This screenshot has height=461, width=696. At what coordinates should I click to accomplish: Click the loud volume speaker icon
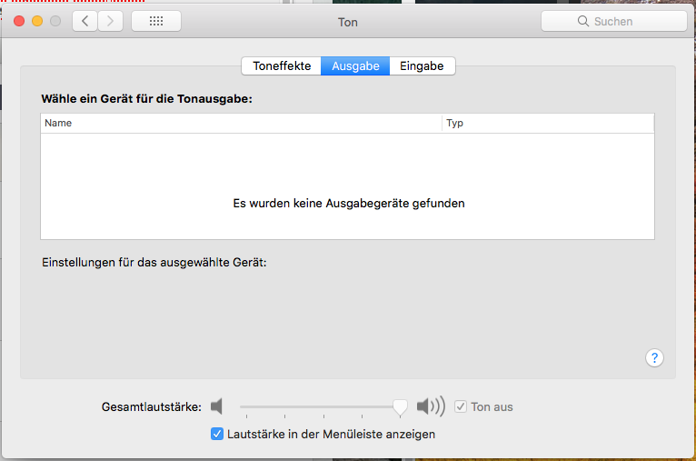[x=431, y=406]
